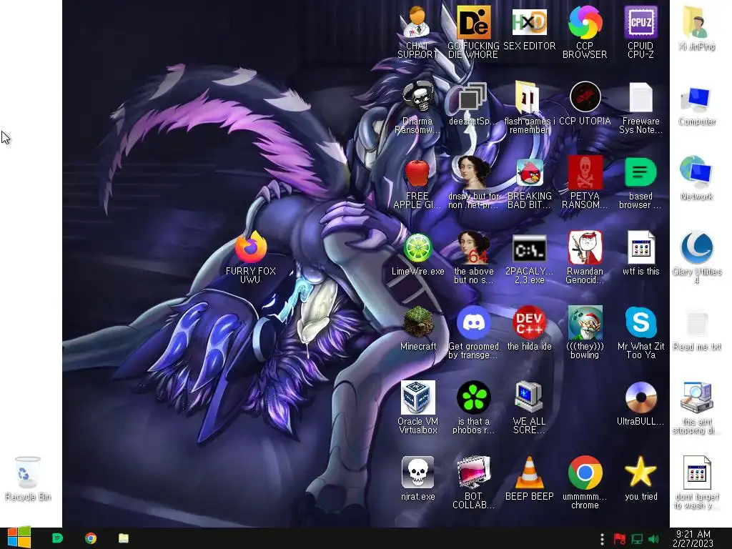
Task: Launch Oracle VM Virtualbox
Action: [x=417, y=408]
